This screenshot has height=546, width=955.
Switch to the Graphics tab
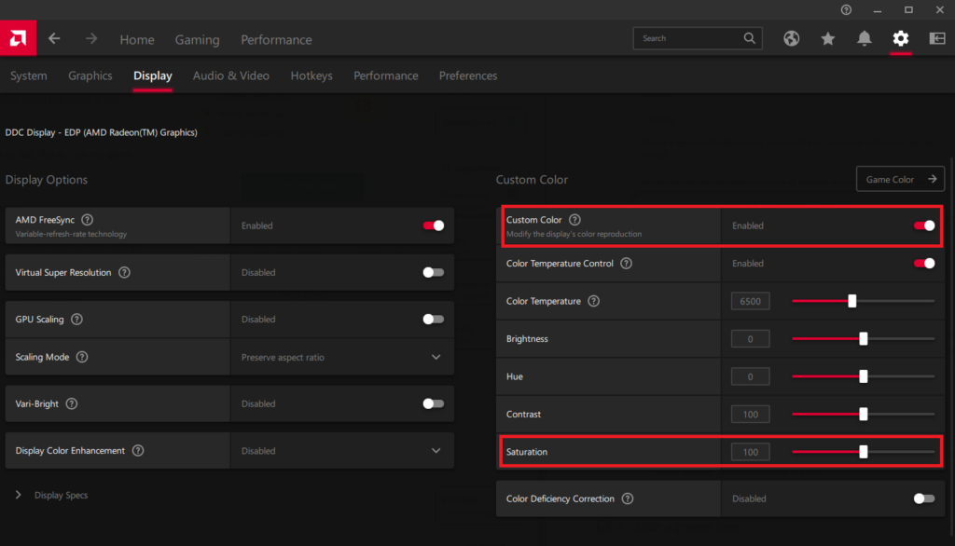[90, 75]
